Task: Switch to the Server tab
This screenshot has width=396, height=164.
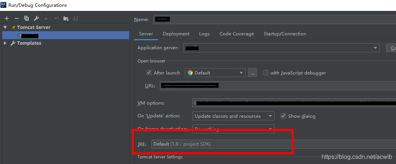Action: [x=146, y=34]
